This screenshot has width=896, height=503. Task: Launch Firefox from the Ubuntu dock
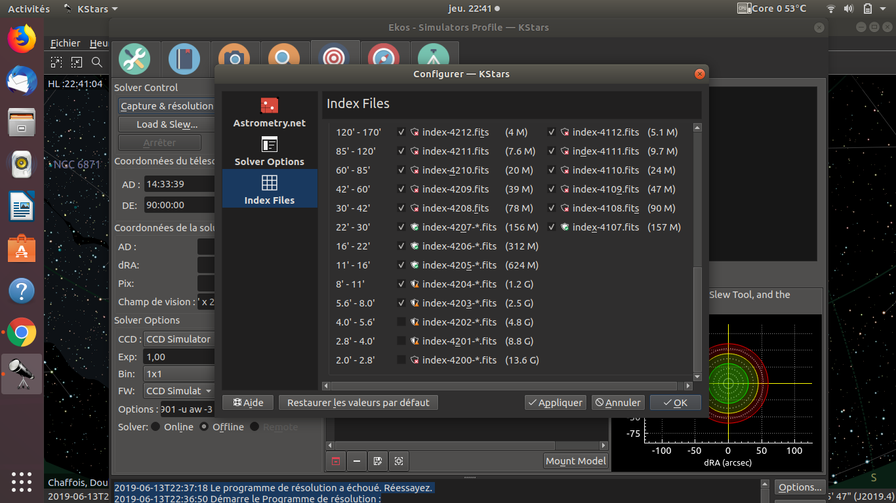point(22,39)
